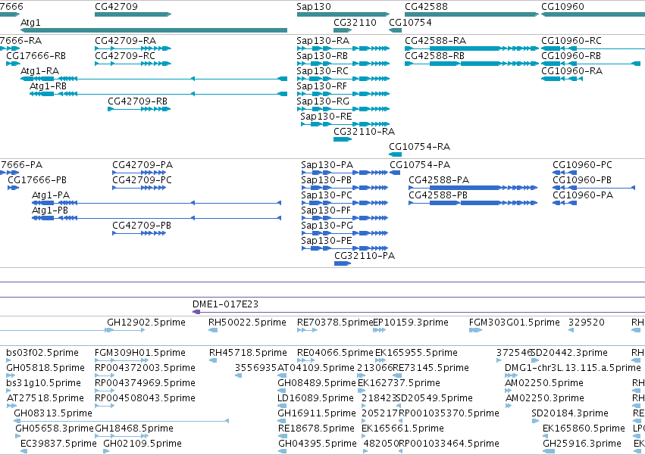Click protein label CG32110-PA

365,256
